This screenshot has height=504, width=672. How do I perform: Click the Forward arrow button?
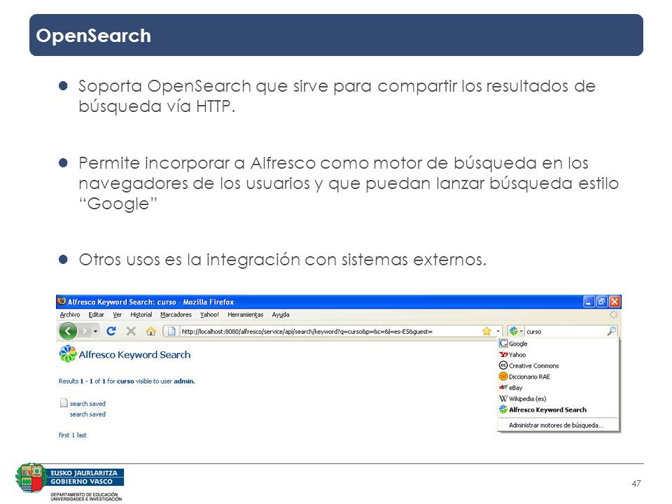point(85,331)
